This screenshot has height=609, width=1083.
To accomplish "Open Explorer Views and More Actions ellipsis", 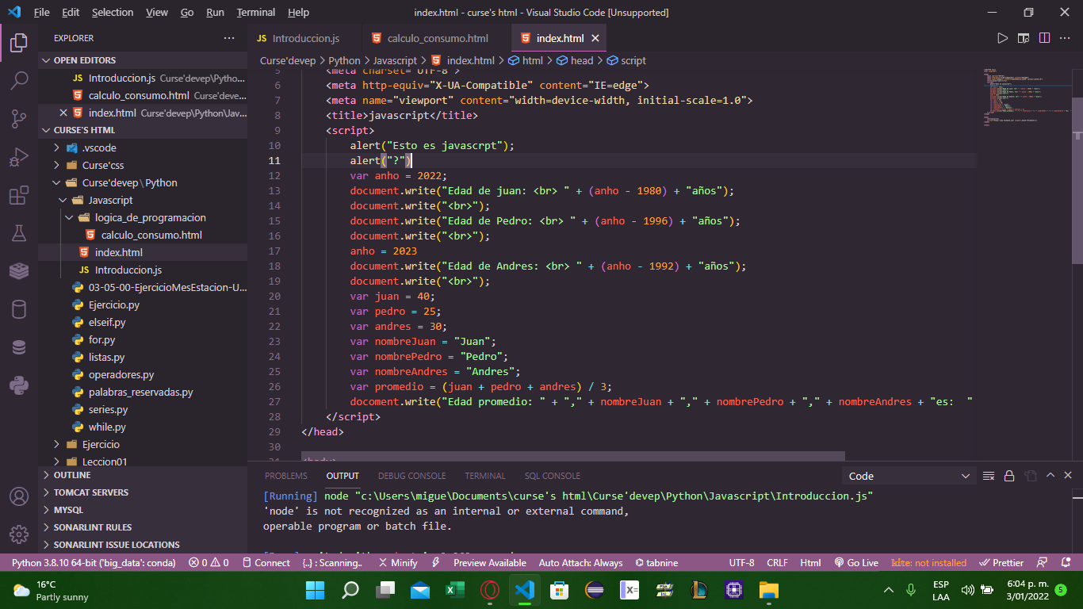I will 229,38.
